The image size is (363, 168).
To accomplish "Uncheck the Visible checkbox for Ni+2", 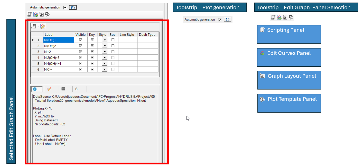I will [80, 52].
